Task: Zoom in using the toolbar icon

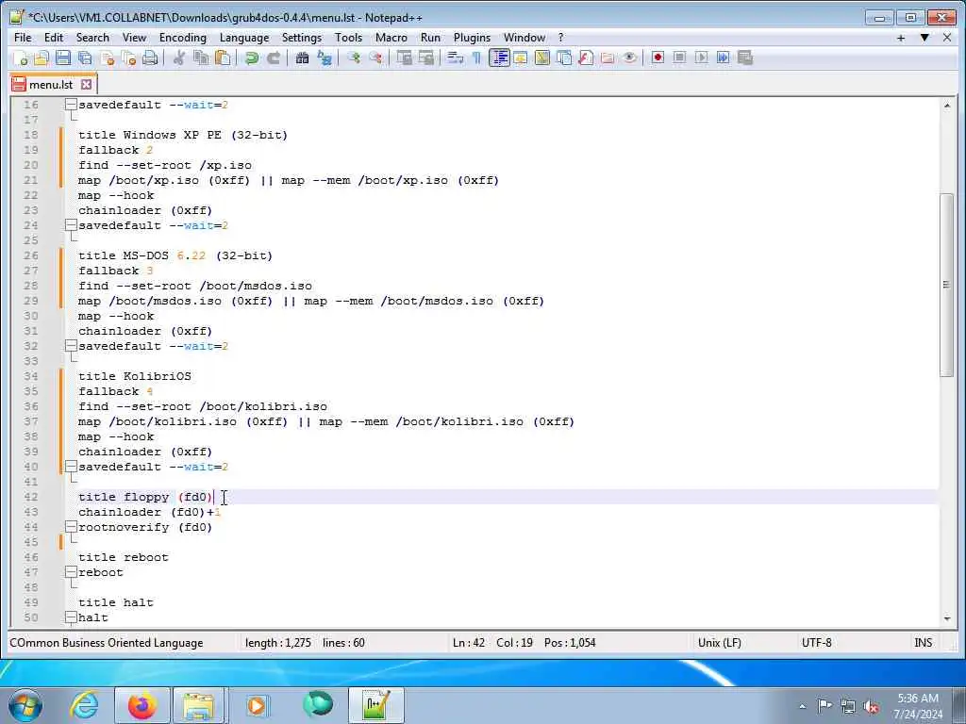Action: (x=354, y=58)
